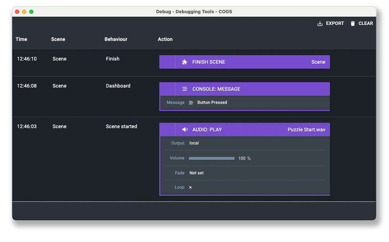Viewport: 389px width, 242px height.
Task: Click the Console Message lines icon
Action: pyautogui.click(x=185, y=89)
